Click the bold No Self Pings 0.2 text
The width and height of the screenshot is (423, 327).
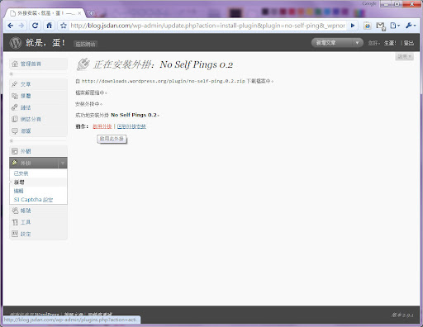134,115
